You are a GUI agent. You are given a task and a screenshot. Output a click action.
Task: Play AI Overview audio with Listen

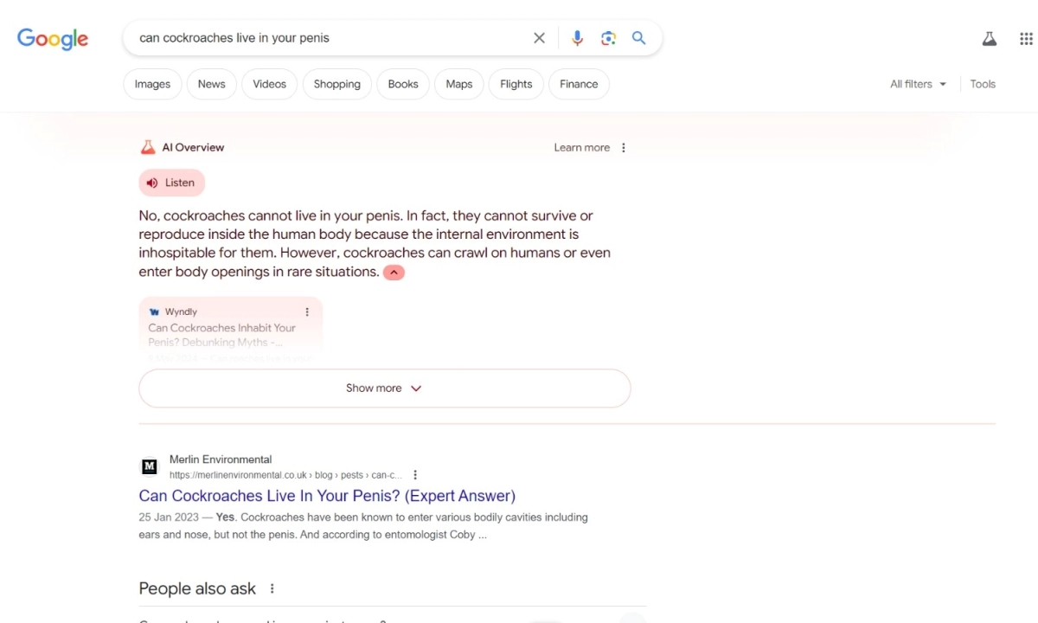click(171, 183)
